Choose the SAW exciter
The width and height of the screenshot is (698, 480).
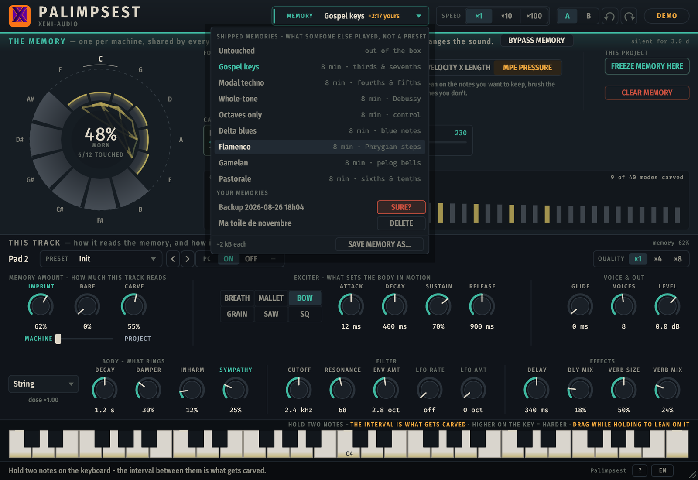pos(271,314)
